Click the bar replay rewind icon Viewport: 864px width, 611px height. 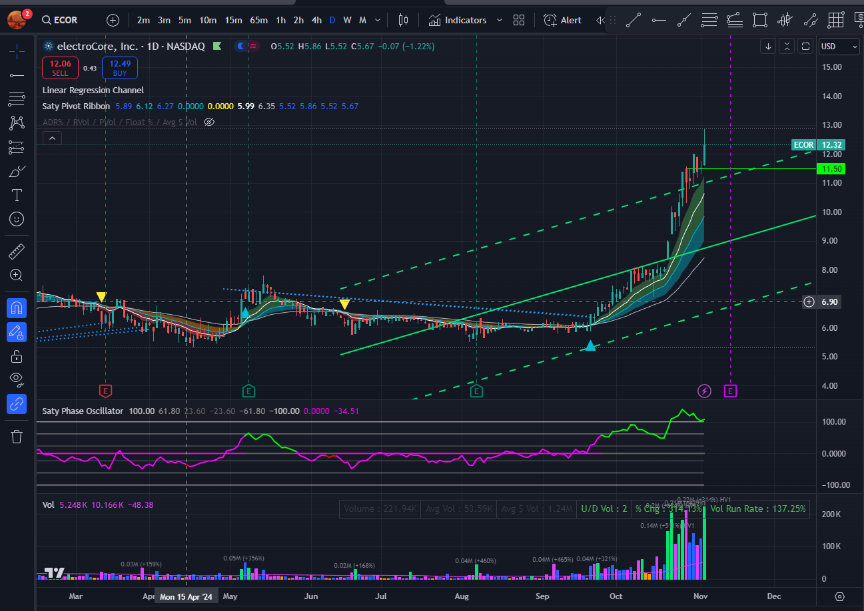600,20
